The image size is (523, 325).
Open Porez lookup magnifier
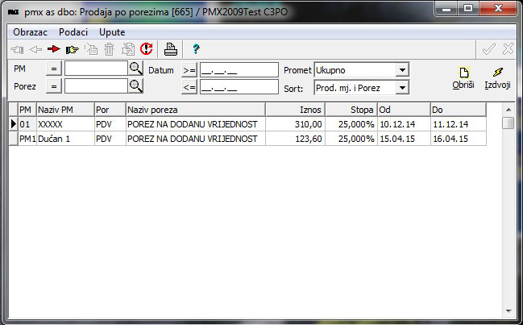135,86
